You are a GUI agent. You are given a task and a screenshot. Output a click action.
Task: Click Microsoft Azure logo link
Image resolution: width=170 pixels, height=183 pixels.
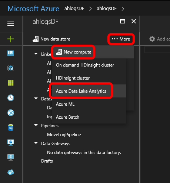(33, 9)
